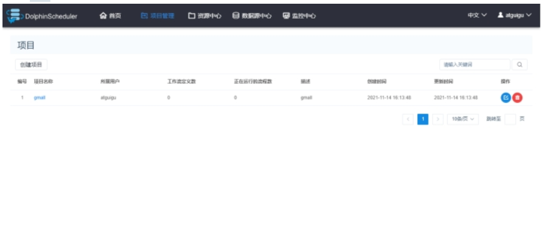Image resolution: width=541 pixels, height=242 pixels.
Task: Click the atguigu owner cell
Action: tap(108, 98)
